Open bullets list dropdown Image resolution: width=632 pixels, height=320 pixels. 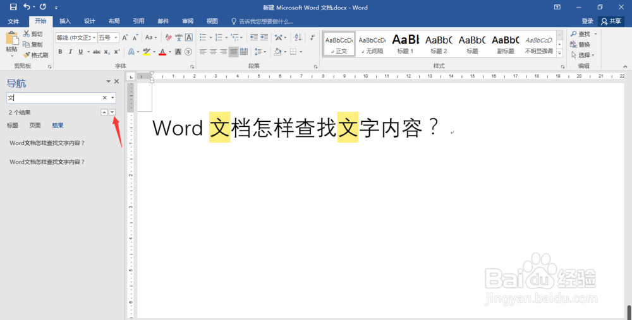click(210, 37)
